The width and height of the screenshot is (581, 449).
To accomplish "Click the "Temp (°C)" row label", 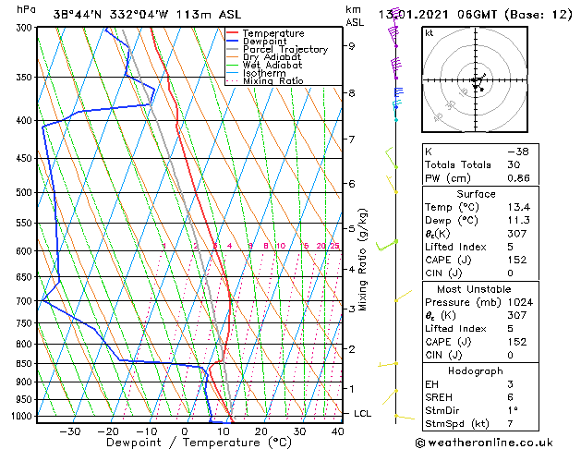I will (452, 207).
